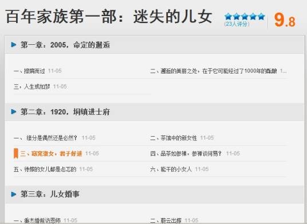This screenshot has width=307, height=224.
Task: Open section 一、乘木婚前访恩师
Action: (x=37, y=221)
